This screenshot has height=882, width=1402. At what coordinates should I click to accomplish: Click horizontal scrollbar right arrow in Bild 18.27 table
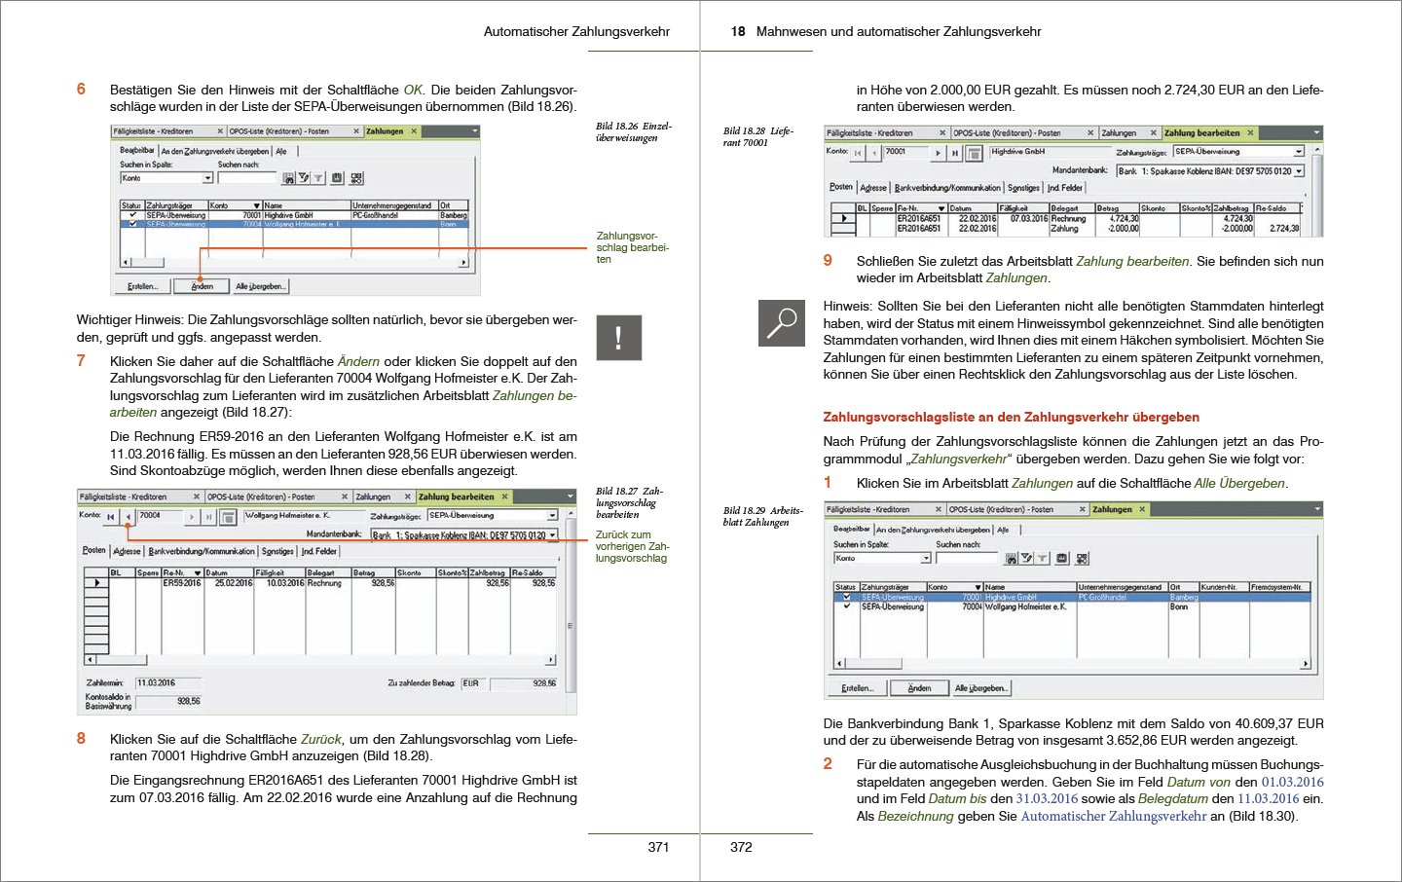pyautogui.click(x=550, y=660)
